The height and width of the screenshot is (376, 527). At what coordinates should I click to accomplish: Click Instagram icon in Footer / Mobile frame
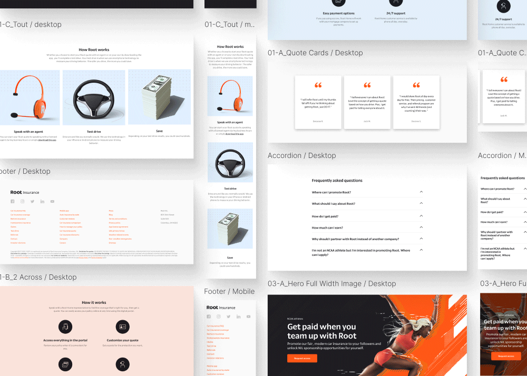pyautogui.click(x=219, y=316)
